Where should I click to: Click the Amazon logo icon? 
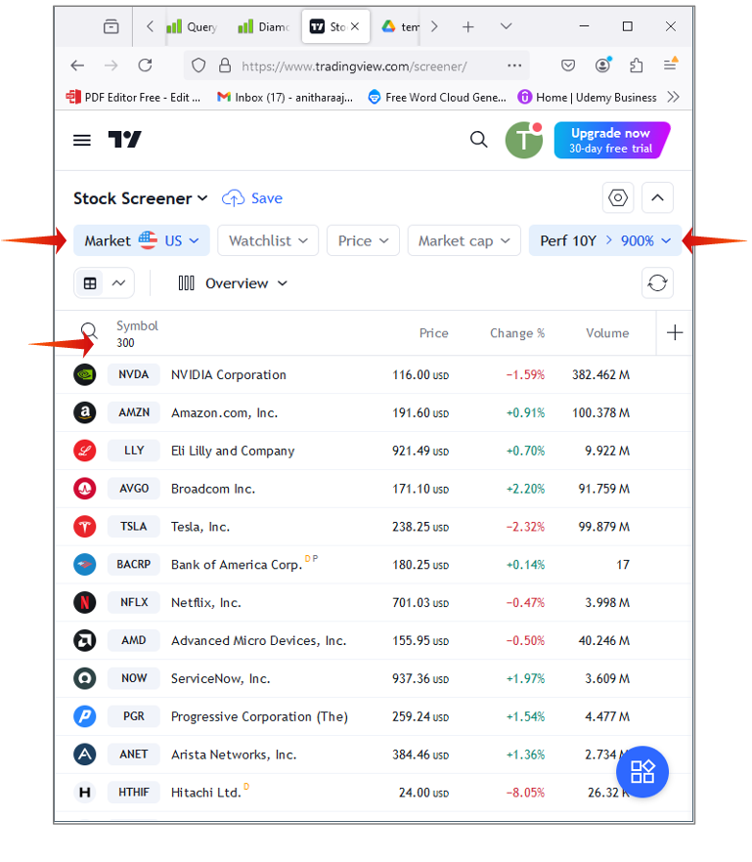coord(85,412)
